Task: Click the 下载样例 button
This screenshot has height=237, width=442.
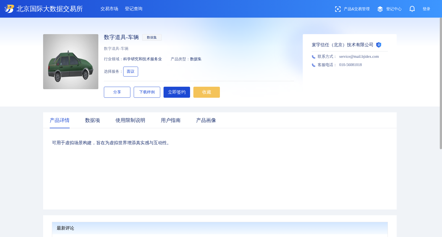Action: point(147,92)
